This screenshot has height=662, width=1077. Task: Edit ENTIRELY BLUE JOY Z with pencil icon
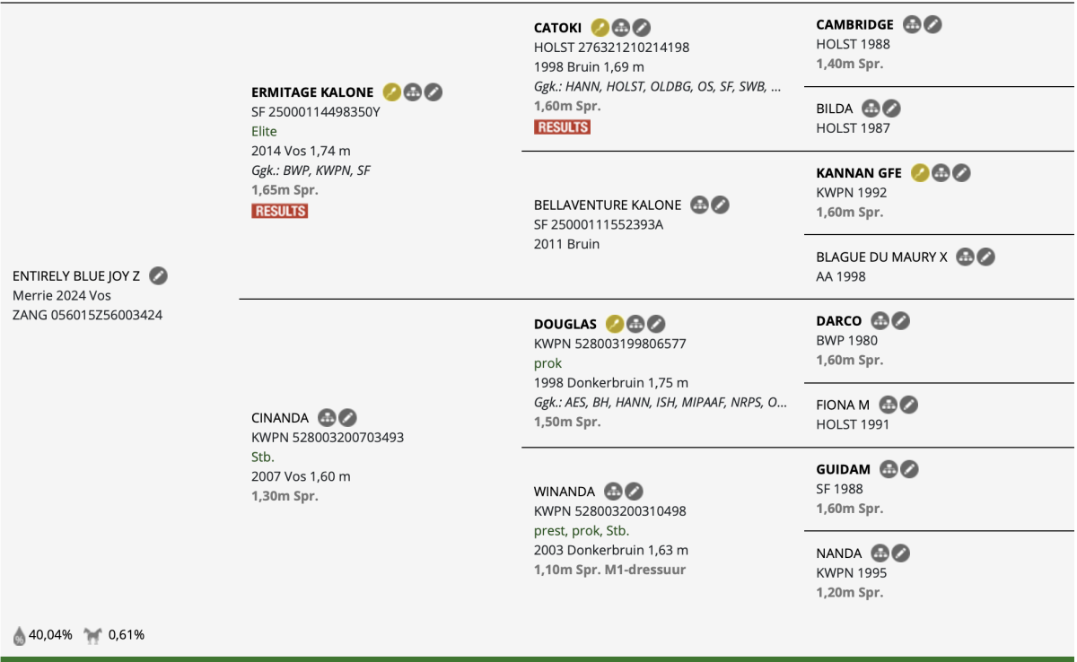(158, 275)
